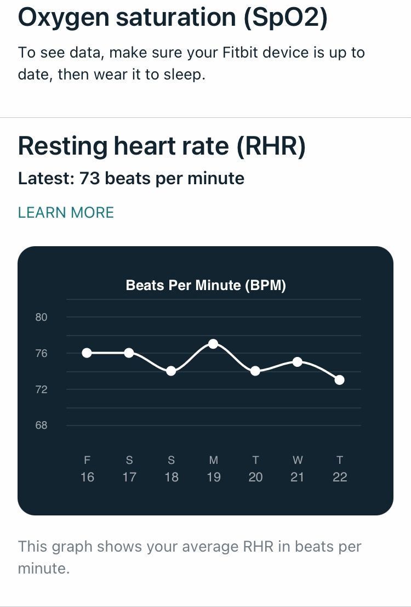This screenshot has height=607, width=411.
Task: Tap the F 16 date label
Action: click(87, 469)
